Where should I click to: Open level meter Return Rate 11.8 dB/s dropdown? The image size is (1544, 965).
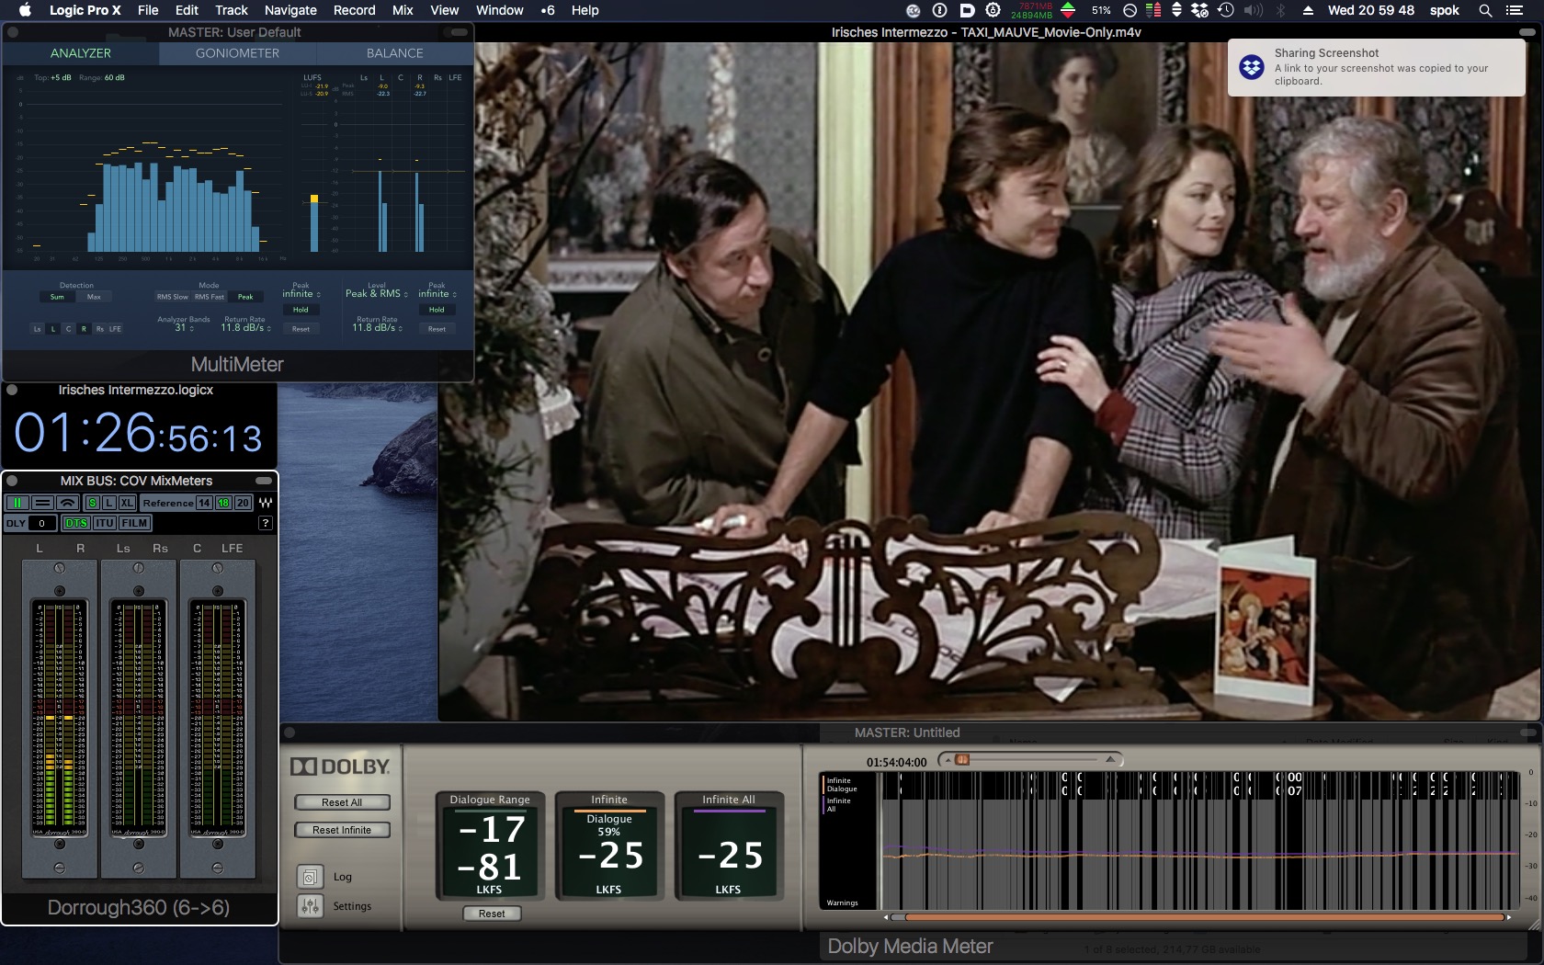[378, 328]
